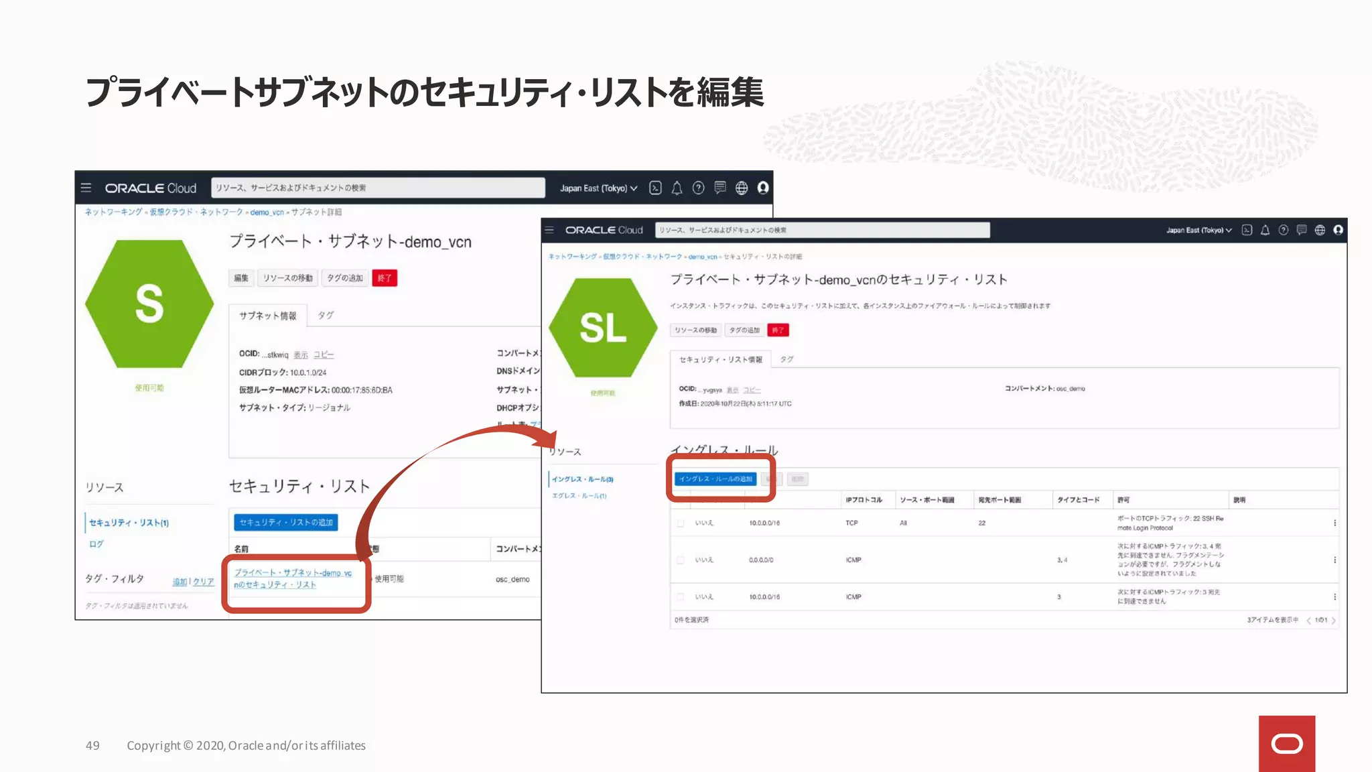1372x772 pixels.
Task: Select checkbox for 0.0.0.0/0 ICMP rule
Action: click(x=681, y=560)
